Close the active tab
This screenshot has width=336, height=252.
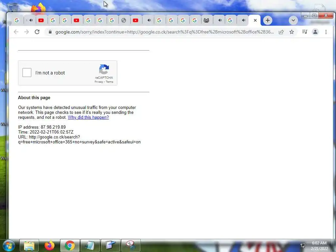(x=255, y=20)
